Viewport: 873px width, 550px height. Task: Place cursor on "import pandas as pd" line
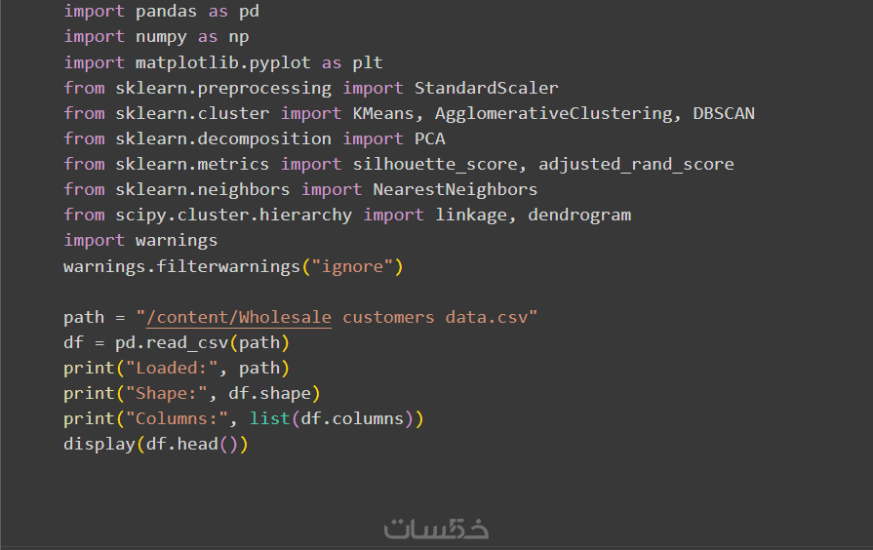[161, 12]
